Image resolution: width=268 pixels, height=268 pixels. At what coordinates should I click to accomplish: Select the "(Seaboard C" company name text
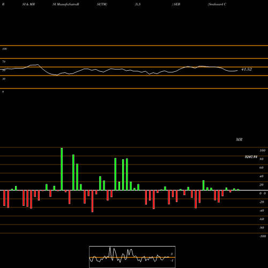click(217, 4)
